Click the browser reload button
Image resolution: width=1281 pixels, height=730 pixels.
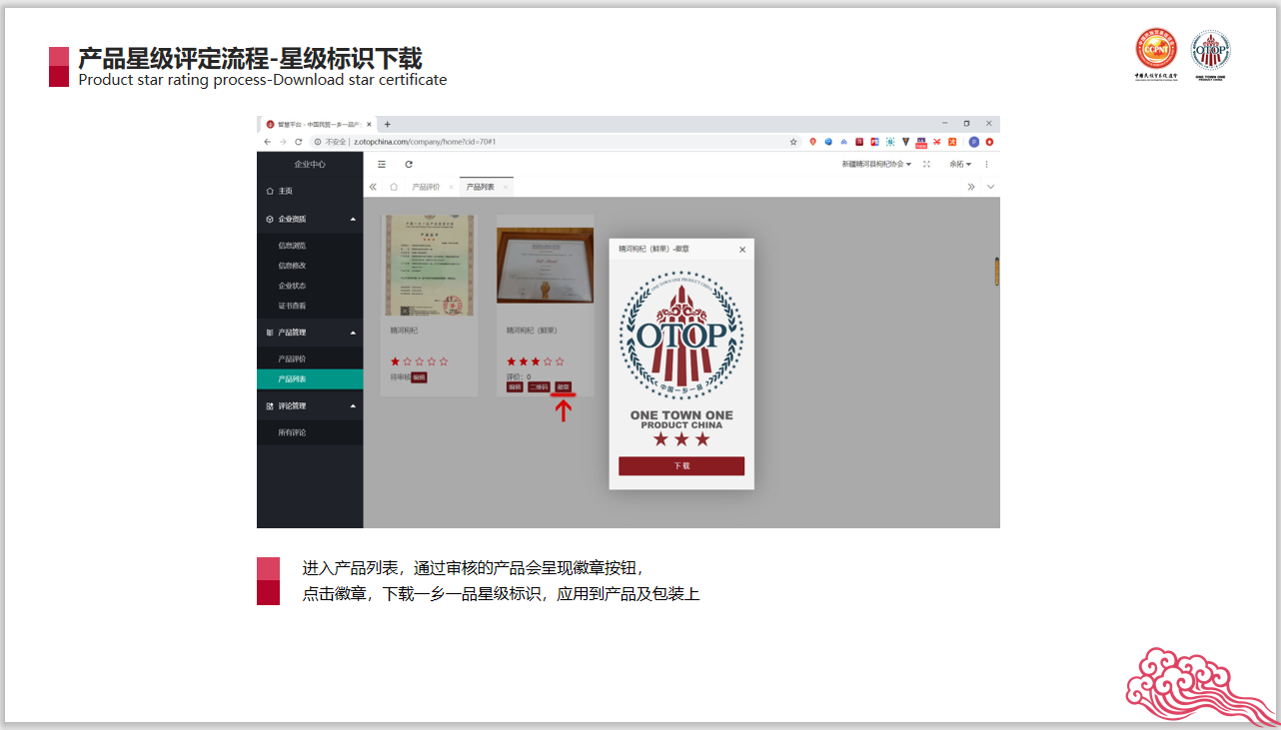299,142
